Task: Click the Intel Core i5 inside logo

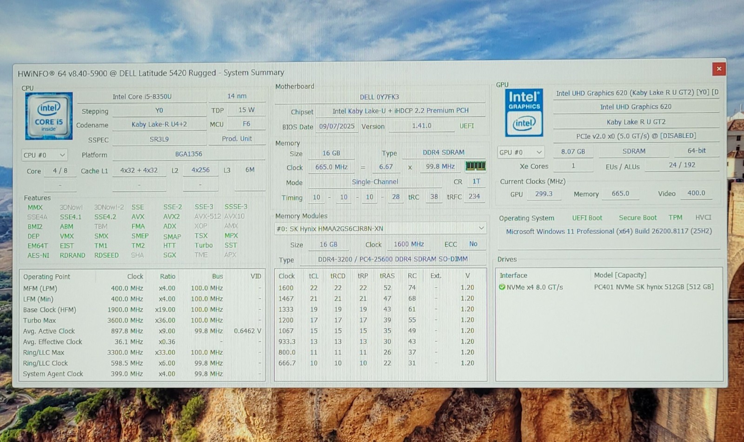Action: [x=49, y=116]
